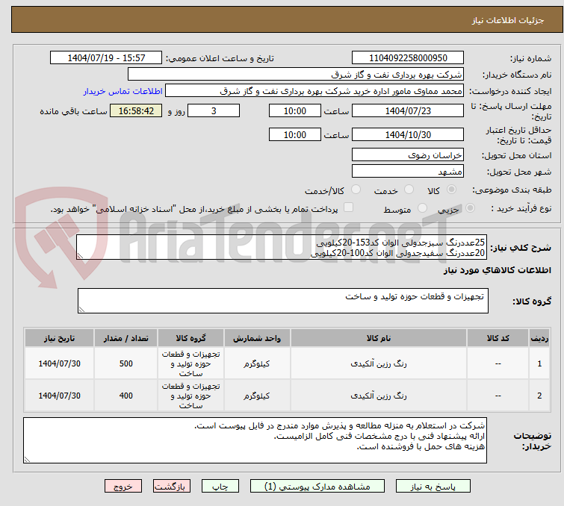The image size is (564, 506).
Task: Click the چاپ print button
Action: click(x=220, y=487)
